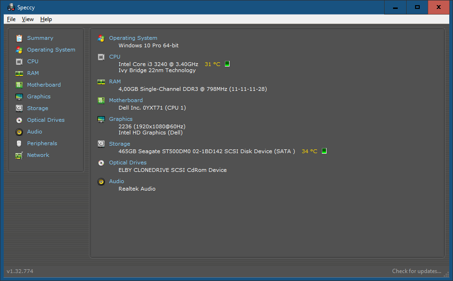Image resolution: width=453 pixels, height=281 pixels.
Task: Click the Optical Drives disc icon in the sidebar
Action: click(x=19, y=120)
